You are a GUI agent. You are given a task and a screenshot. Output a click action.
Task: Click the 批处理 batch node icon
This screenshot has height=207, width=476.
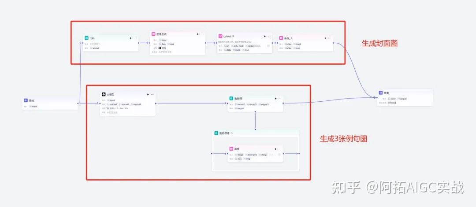[231, 98]
